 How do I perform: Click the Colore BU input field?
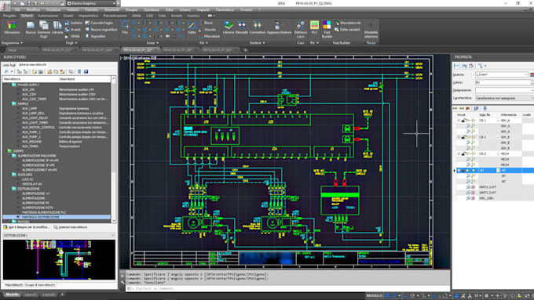point(503,82)
